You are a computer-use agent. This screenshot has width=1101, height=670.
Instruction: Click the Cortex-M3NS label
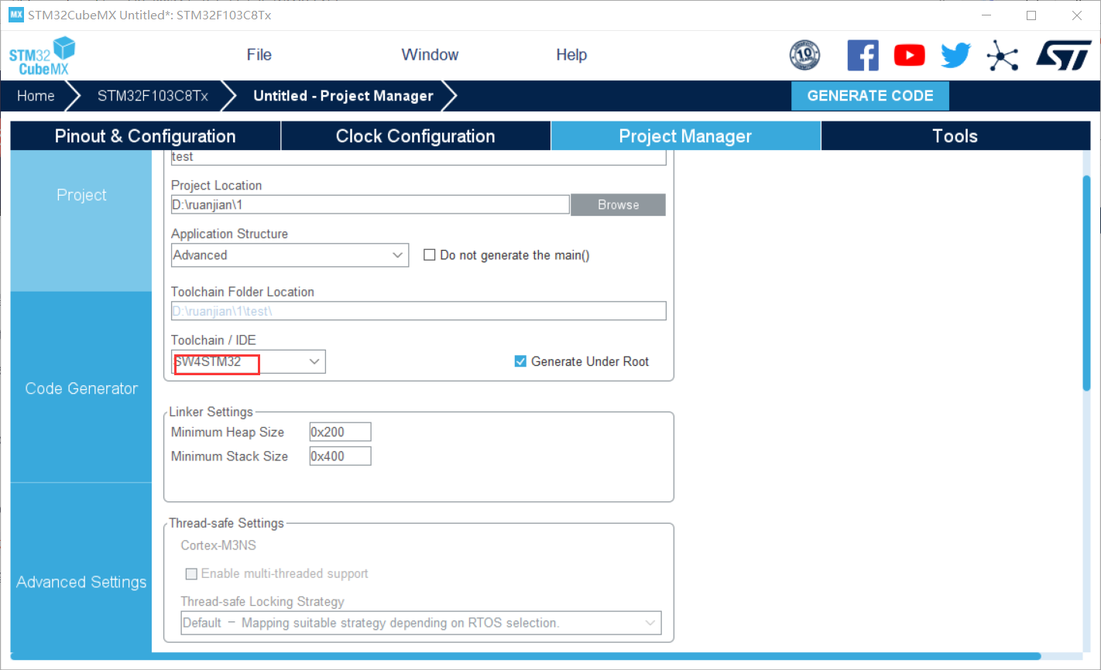click(218, 545)
